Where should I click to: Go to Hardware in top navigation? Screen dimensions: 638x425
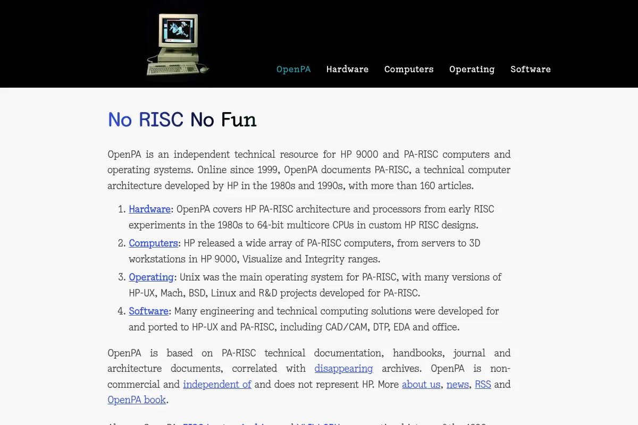click(347, 69)
